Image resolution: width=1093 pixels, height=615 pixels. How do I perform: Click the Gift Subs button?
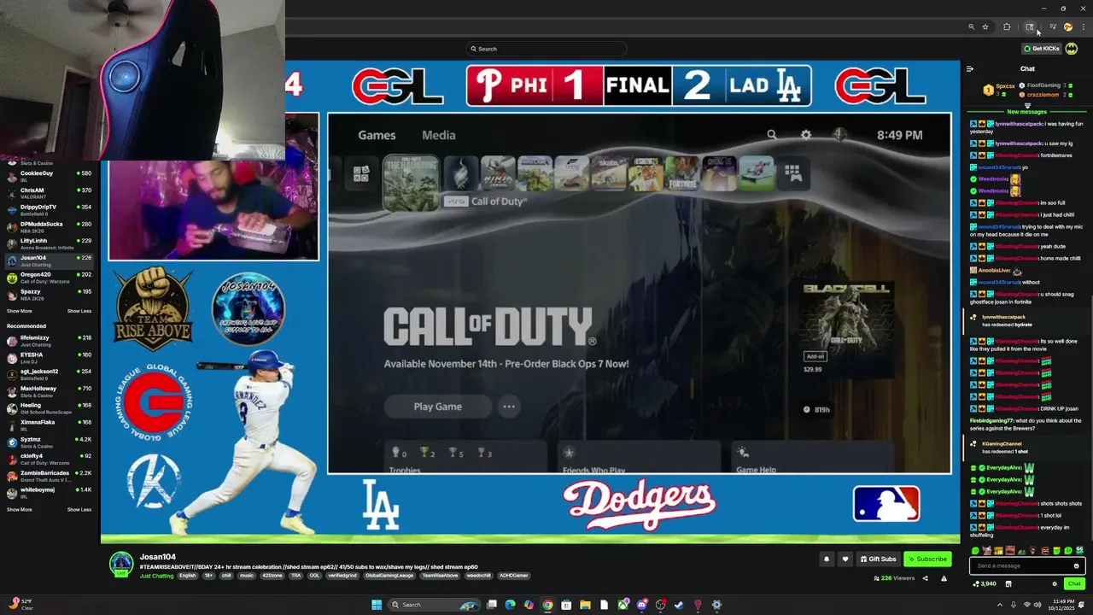click(x=878, y=559)
